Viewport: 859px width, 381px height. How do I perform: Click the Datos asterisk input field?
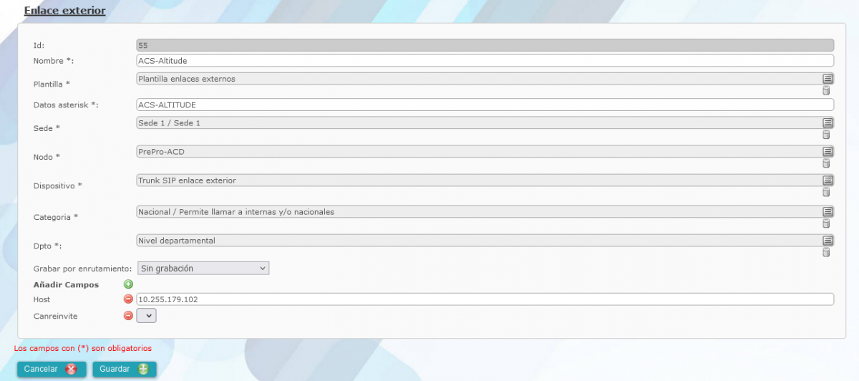coord(485,105)
